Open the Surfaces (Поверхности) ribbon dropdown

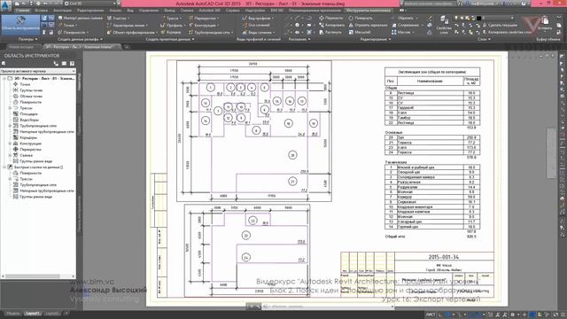[x=74, y=33]
